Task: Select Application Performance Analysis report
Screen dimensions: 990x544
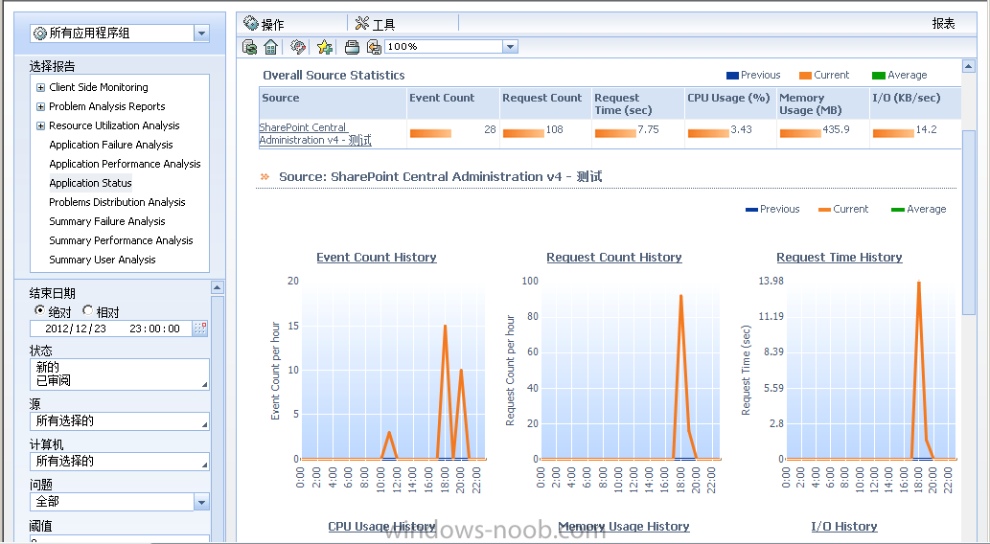Action: [x=125, y=164]
